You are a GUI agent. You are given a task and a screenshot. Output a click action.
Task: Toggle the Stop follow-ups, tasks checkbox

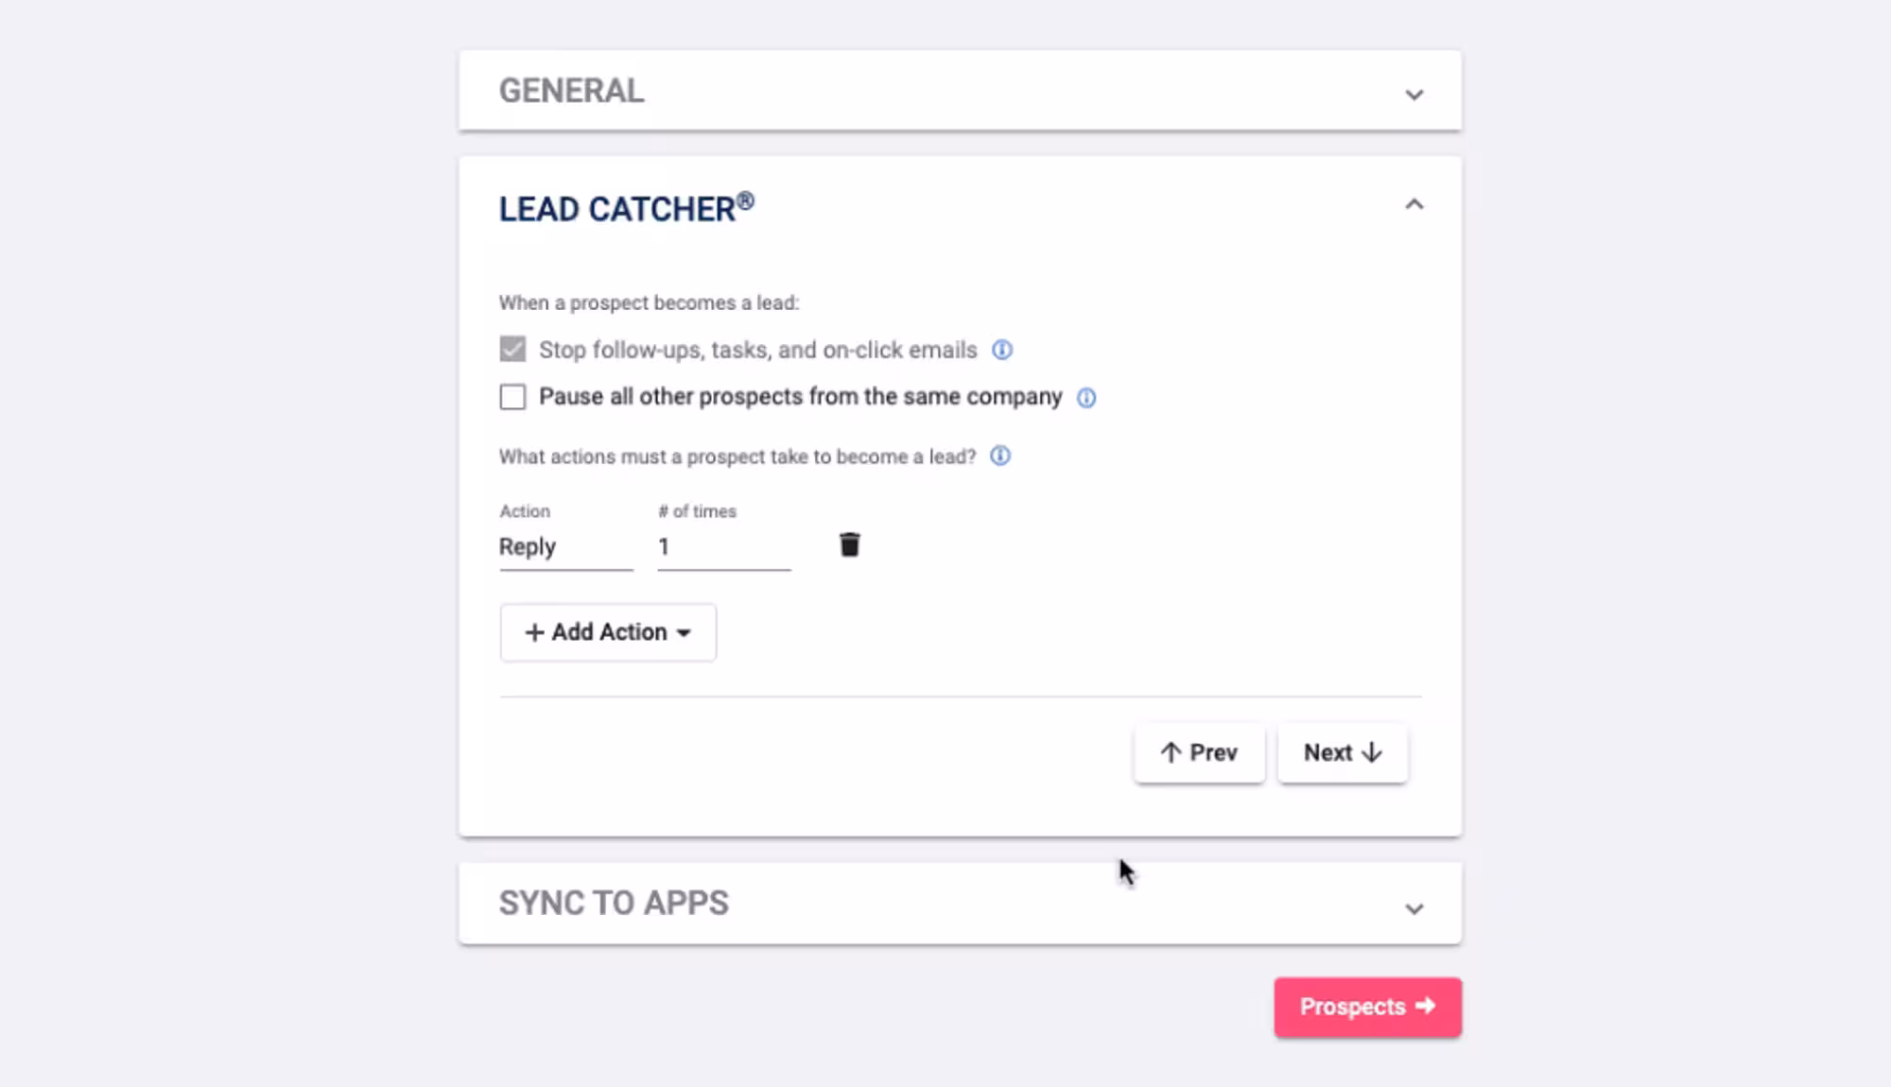coord(512,350)
